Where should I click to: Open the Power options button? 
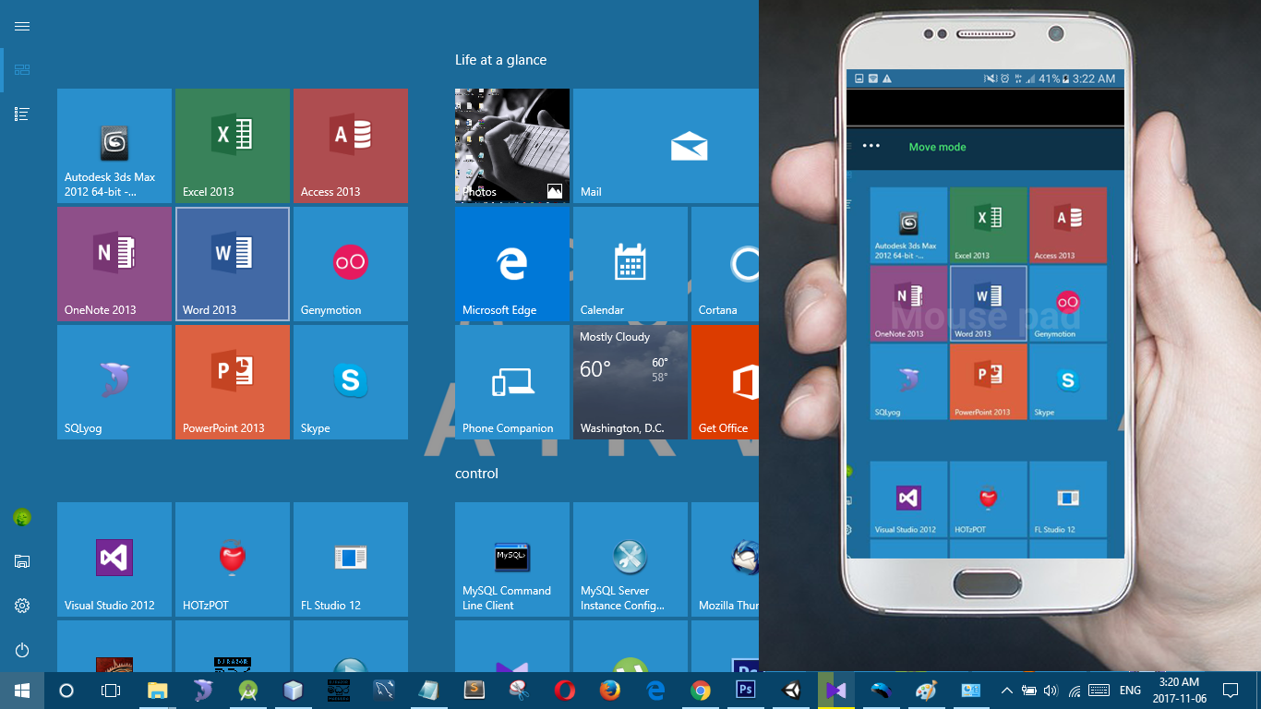click(22, 650)
